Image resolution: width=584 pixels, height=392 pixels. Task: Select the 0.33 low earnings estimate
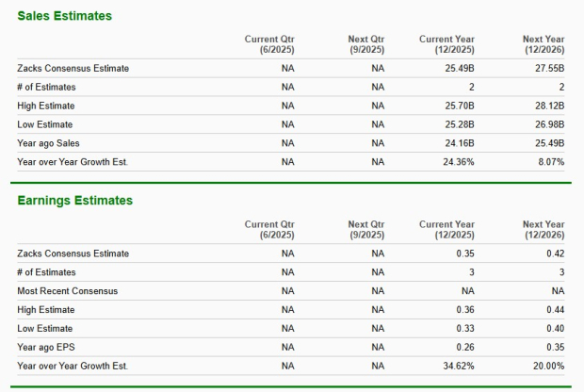[x=464, y=328]
